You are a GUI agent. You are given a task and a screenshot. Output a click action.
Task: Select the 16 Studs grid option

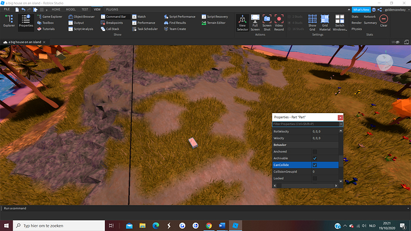tap(295, 29)
